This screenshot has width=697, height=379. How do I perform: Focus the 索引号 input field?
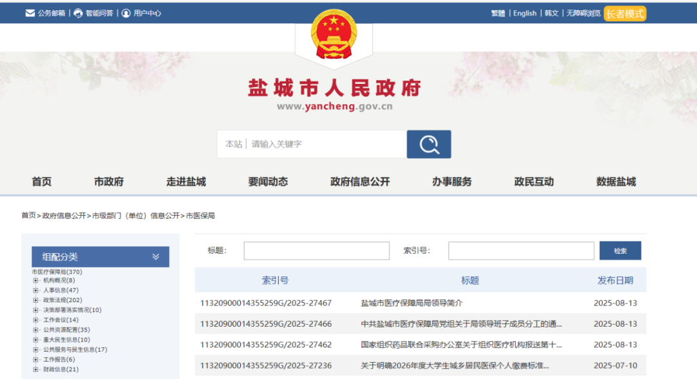[x=521, y=251]
